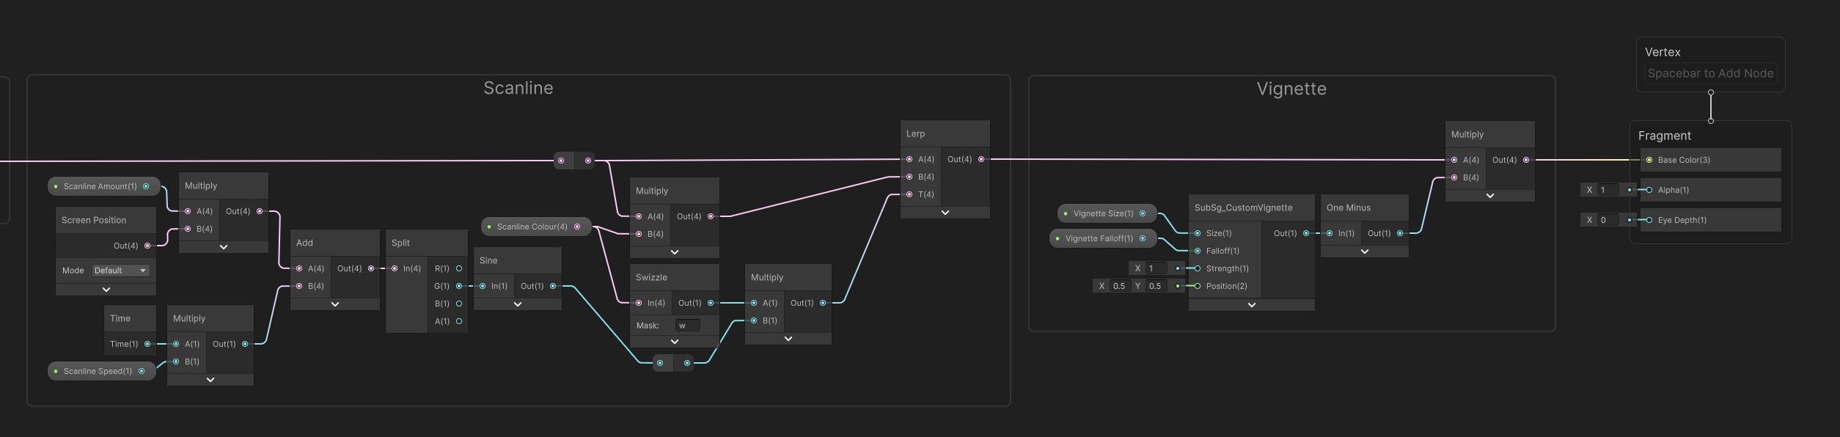Viewport: 1840px width, 437px height.
Task: Click Spacebar to Add Node in Vertex
Action: pos(1710,73)
